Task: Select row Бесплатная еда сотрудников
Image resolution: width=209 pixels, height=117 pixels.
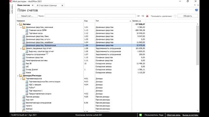Action: pos(81,103)
